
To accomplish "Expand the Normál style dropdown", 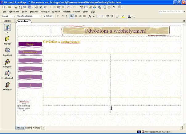I will pyautogui.click(x=14, y=16).
